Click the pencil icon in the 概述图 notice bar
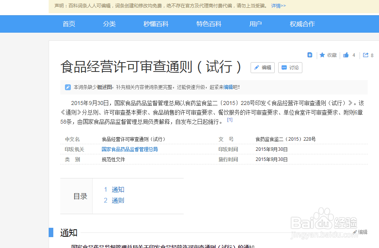This screenshot has width=379, height=248. (x=68, y=87)
